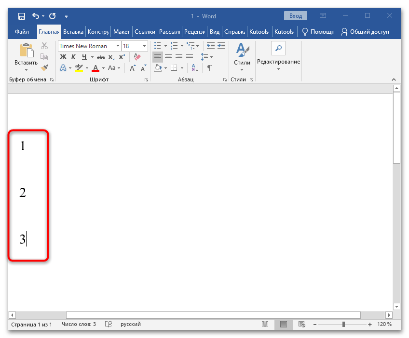Click the superscript x² icon

coord(122,57)
